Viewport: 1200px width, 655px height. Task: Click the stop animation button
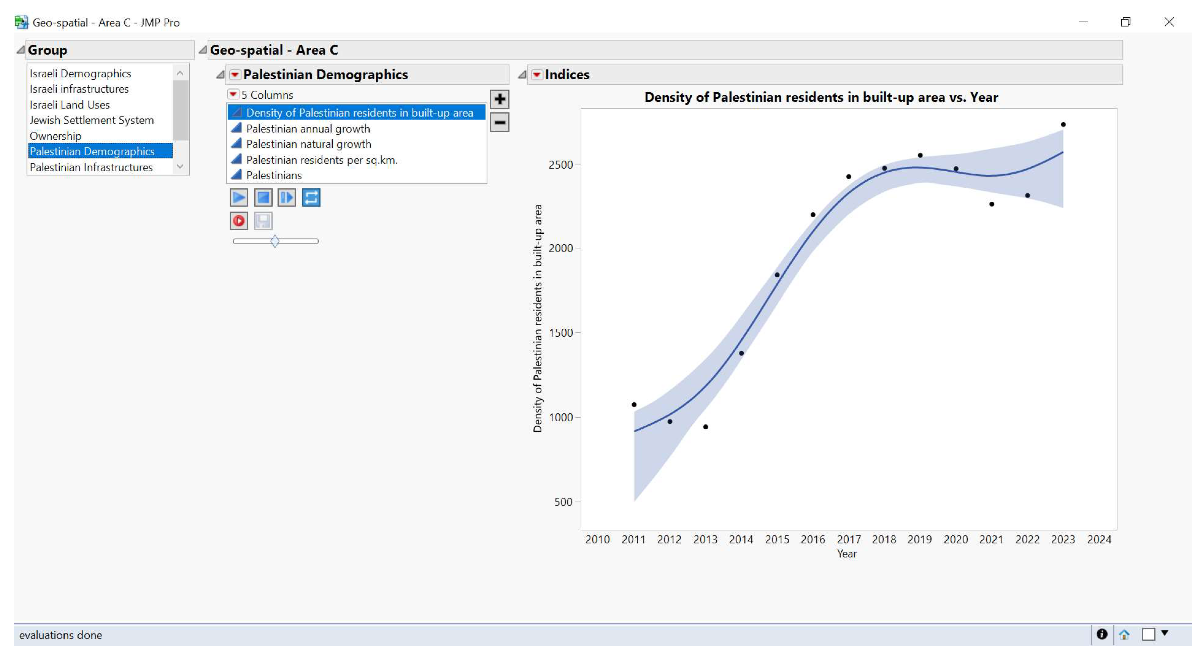coord(263,198)
